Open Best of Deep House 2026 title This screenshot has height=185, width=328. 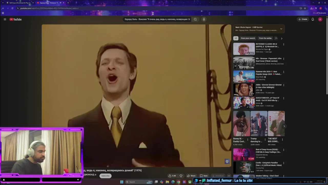[x=268, y=151]
